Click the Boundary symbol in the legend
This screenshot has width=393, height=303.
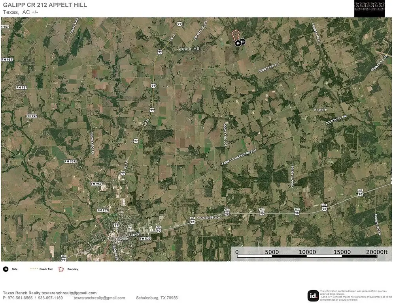[61, 269]
